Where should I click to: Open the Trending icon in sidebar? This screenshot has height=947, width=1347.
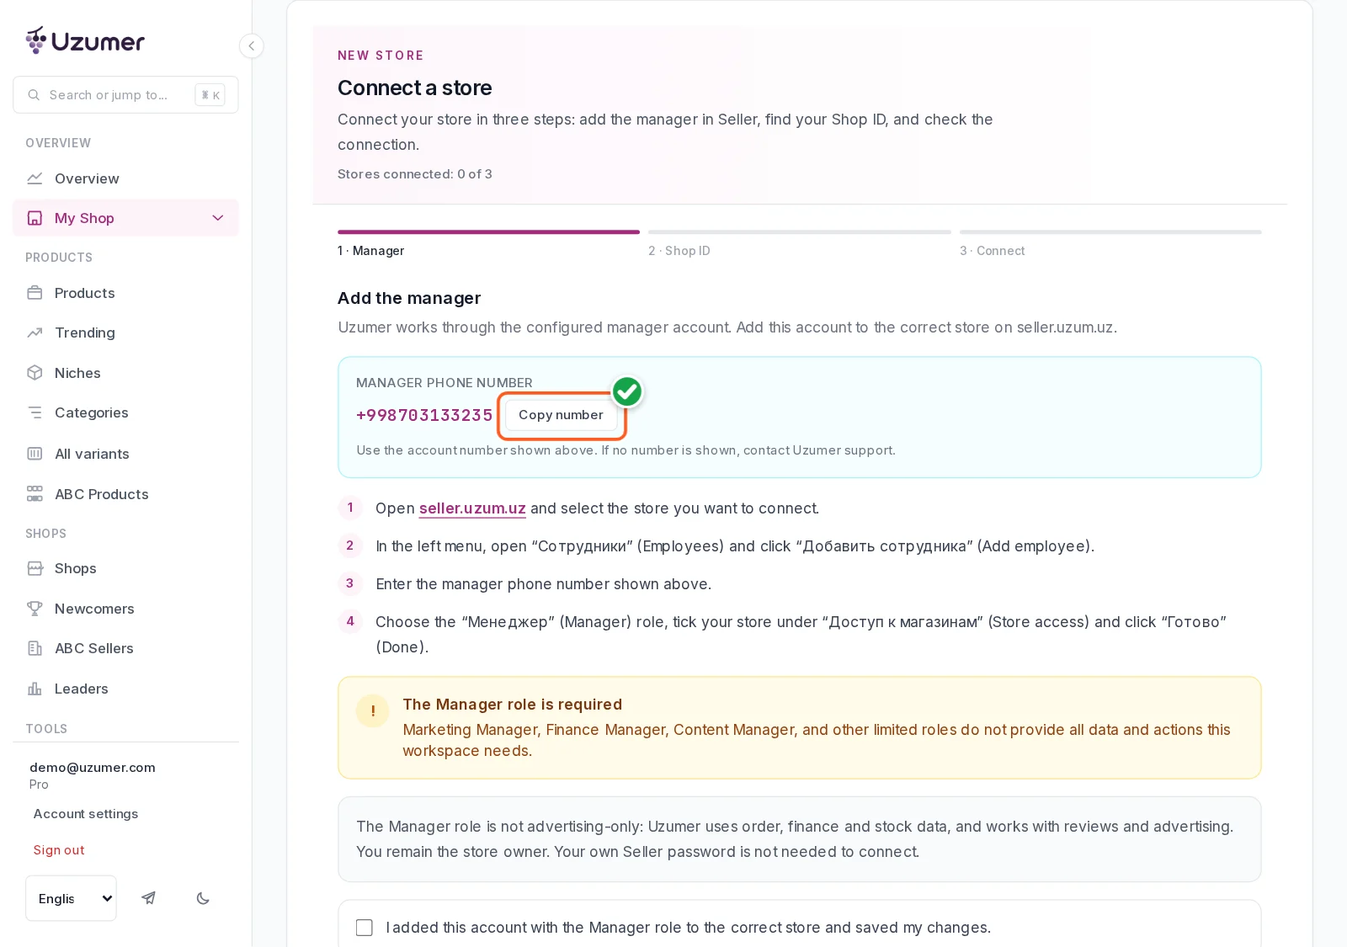coord(35,333)
